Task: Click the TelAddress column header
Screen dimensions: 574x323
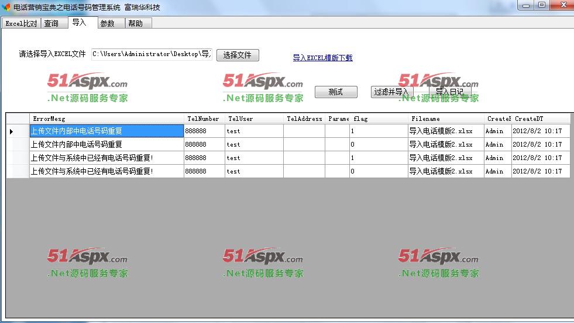Action: point(304,119)
